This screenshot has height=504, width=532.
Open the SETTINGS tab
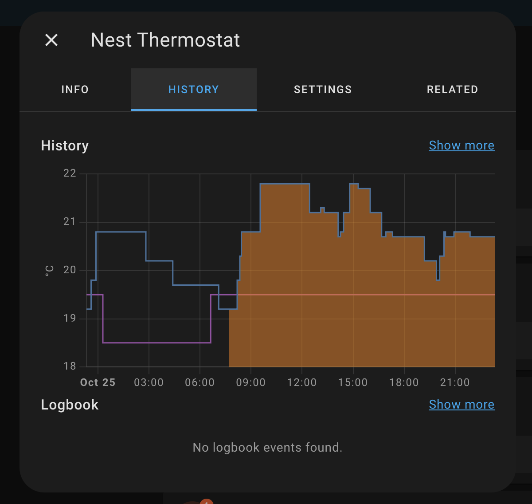[322, 89]
